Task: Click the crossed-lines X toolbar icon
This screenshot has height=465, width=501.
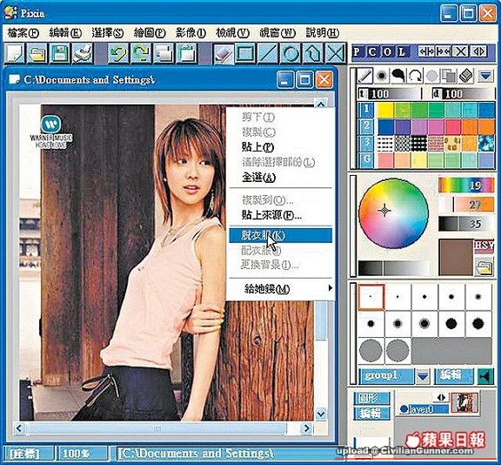Action: pyautogui.click(x=335, y=53)
